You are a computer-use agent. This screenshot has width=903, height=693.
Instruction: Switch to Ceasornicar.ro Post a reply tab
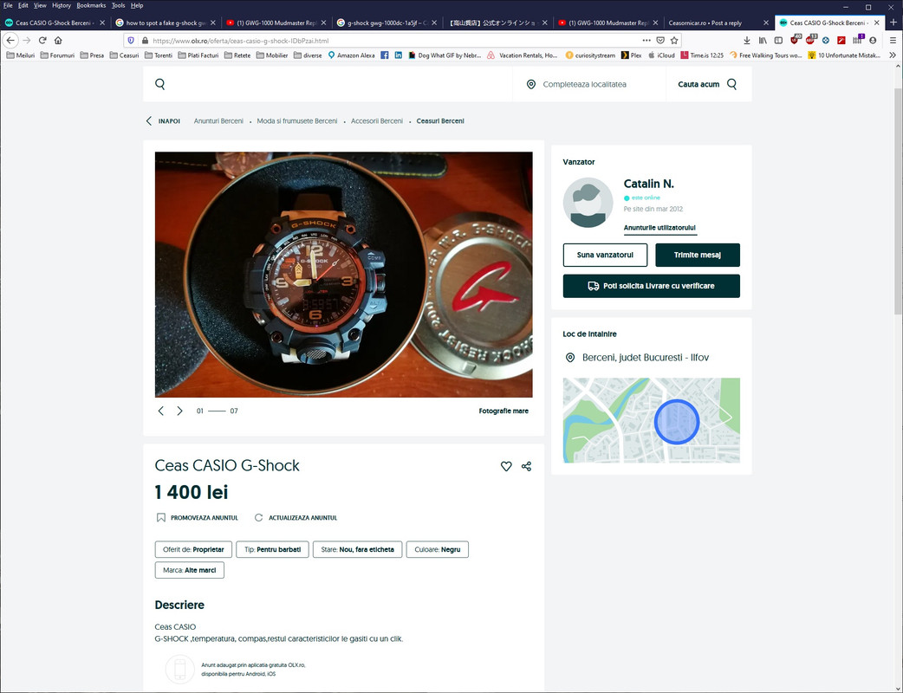click(717, 23)
